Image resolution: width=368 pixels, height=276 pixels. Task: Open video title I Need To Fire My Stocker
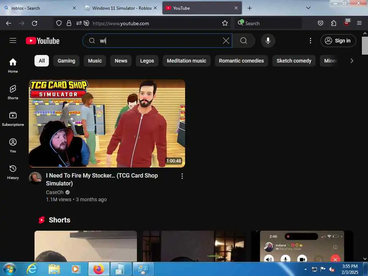pos(102,179)
